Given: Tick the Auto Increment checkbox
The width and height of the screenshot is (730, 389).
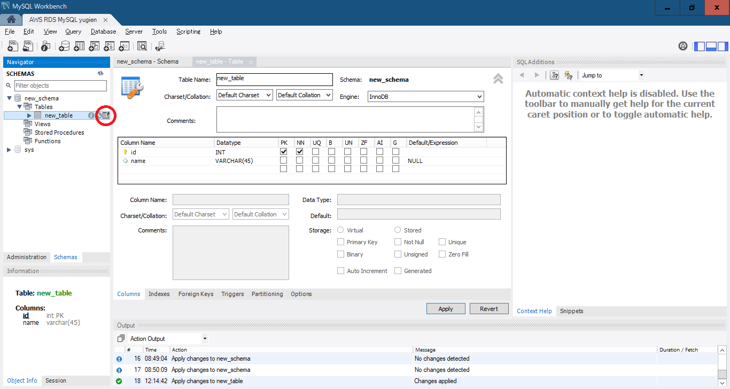Looking at the screenshot, I should pyautogui.click(x=341, y=271).
